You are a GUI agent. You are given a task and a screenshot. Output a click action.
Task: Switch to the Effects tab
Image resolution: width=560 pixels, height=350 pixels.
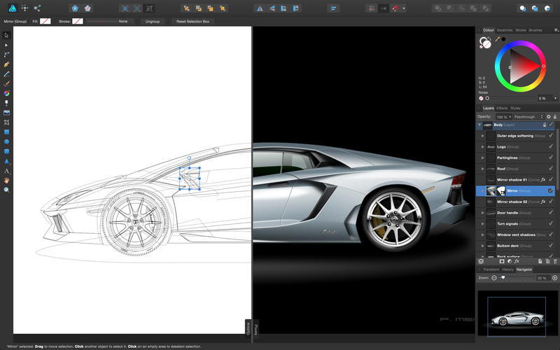(x=502, y=108)
